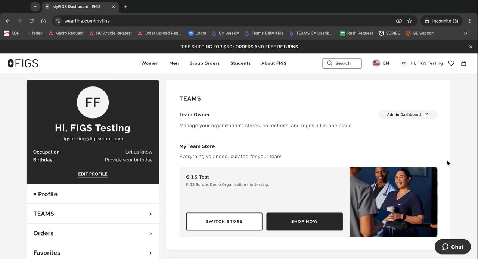Expand the TEAMS sidebar item
Image resolution: width=478 pixels, height=259 pixels.
tap(93, 214)
